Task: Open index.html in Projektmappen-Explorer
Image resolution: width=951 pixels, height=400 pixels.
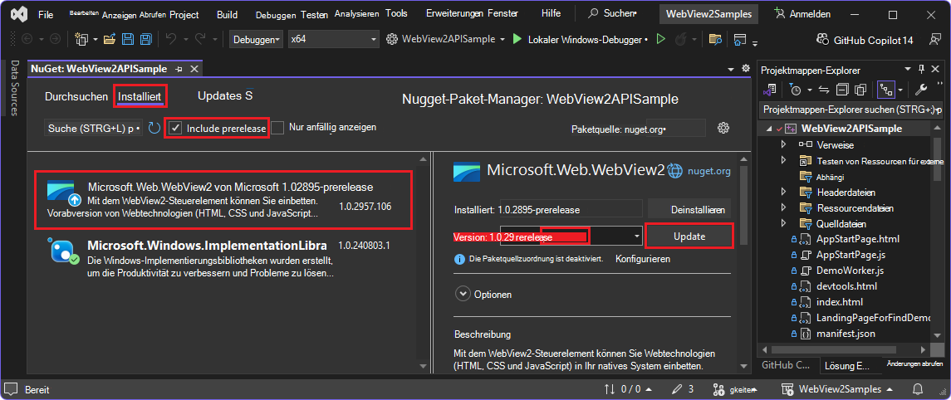Action: 840,302
